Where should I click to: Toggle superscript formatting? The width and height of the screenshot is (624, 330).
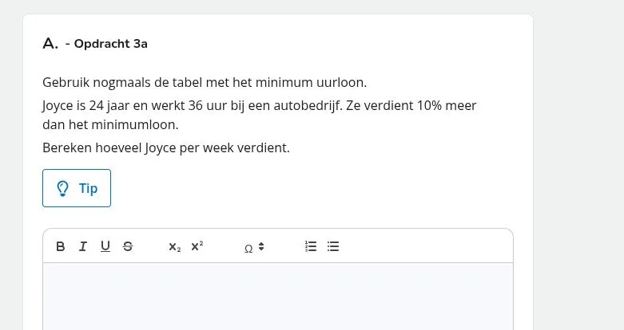197,247
